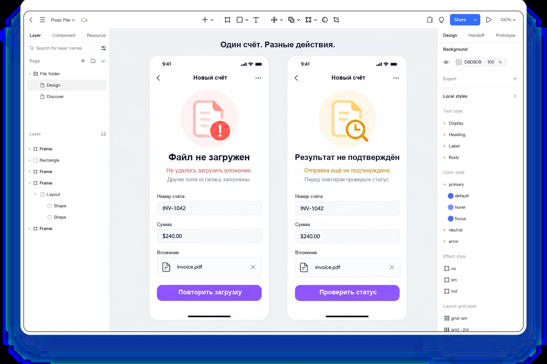Image resolution: width=547 pixels, height=364 pixels.
Task: Open the layer search filter settings icon
Action: click(x=104, y=48)
